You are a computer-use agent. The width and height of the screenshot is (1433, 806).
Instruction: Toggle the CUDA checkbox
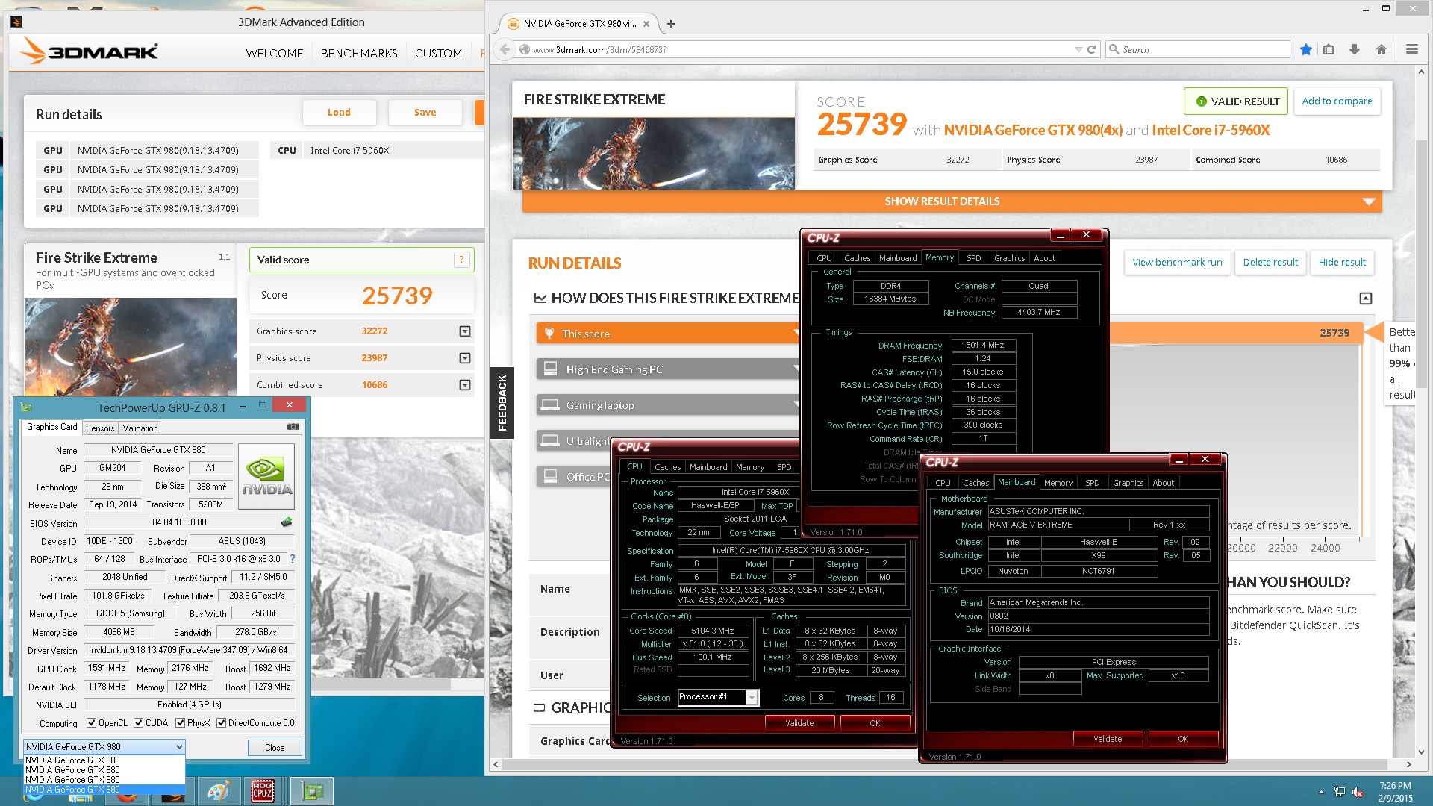pyautogui.click(x=138, y=722)
